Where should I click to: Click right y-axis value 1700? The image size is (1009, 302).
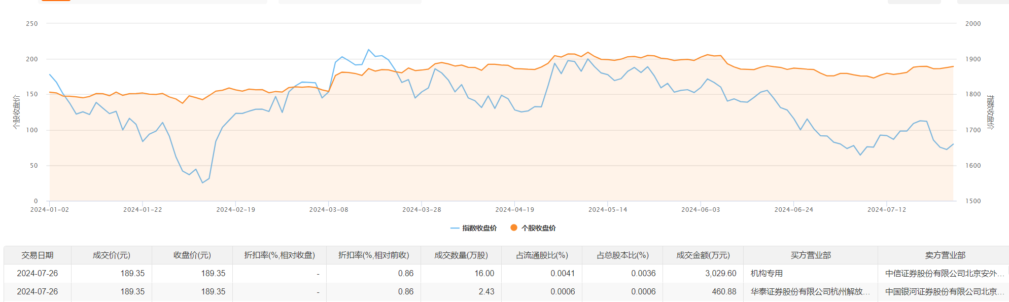click(x=973, y=130)
